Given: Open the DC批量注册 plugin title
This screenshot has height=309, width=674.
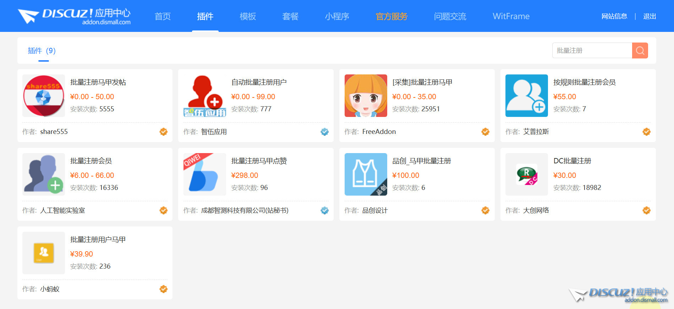Looking at the screenshot, I should pyautogui.click(x=572, y=161).
